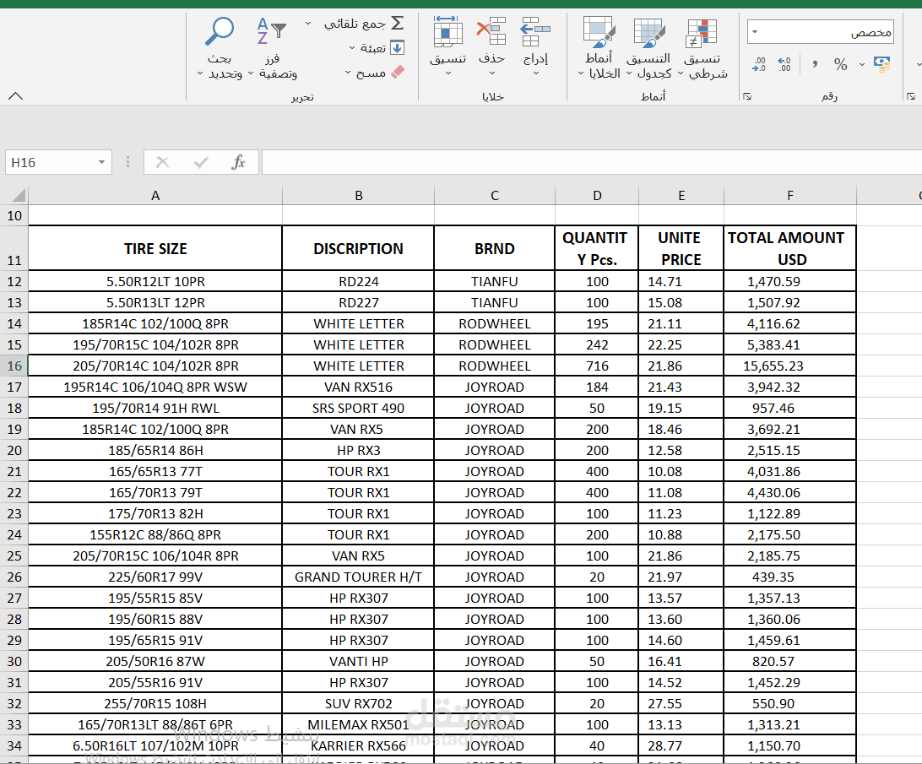Apply the percent style format
Image resolution: width=922 pixels, height=764 pixels.
point(841,64)
